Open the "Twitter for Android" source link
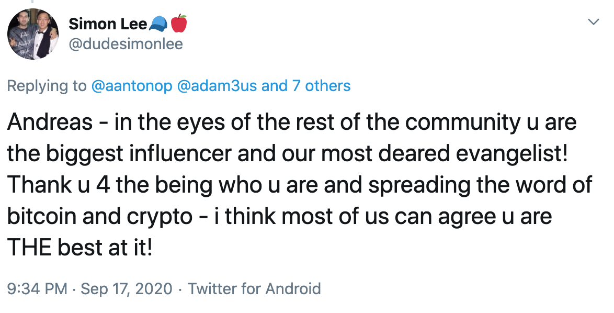The width and height of the screenshot is (614, 313). coord(255,288)
